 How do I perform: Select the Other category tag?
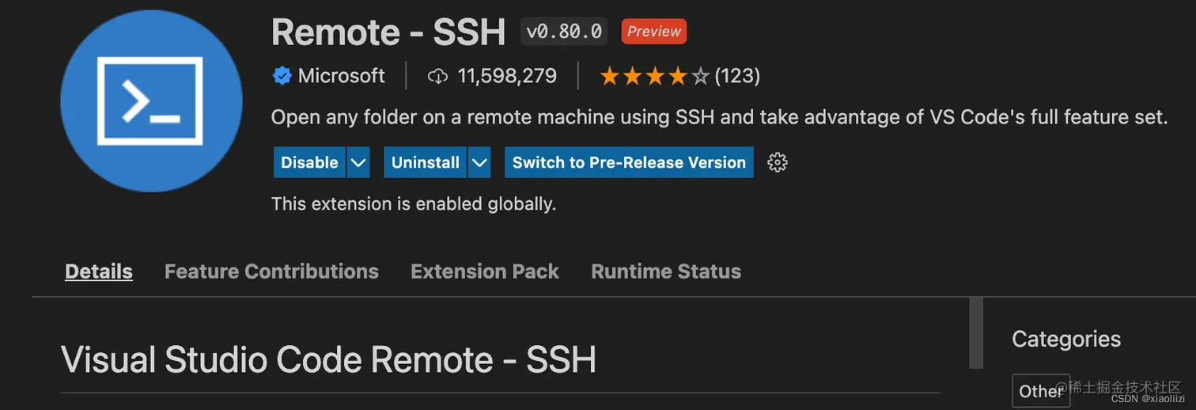tap(1041, 391)
